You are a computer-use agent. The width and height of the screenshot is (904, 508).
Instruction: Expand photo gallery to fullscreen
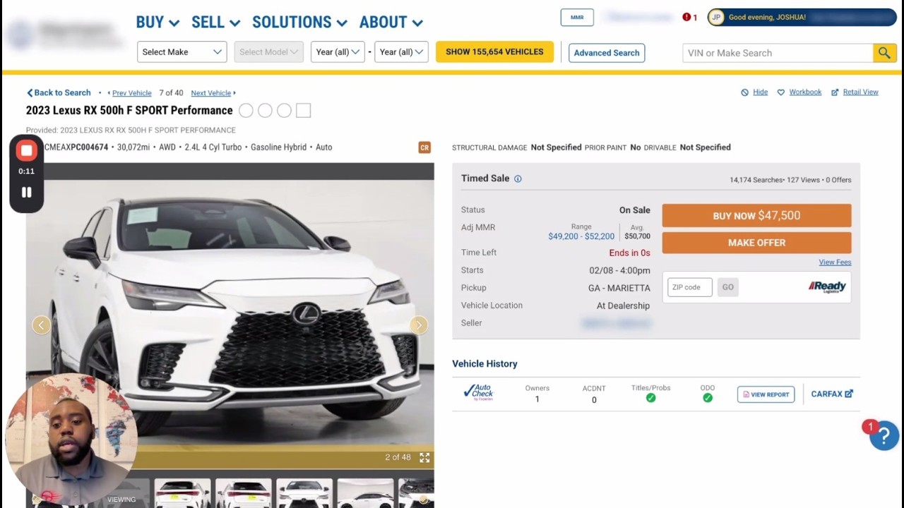(424, 458)
